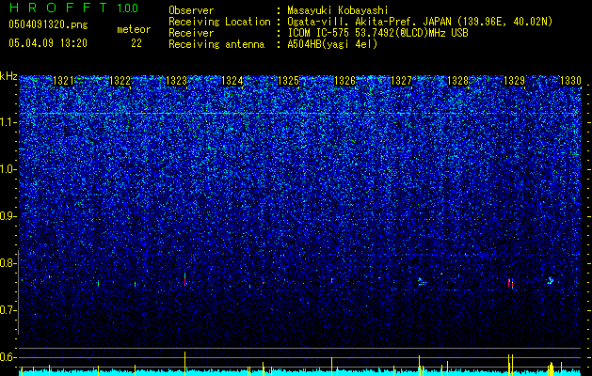This screenshot has height=376, width=592.
Task: Click the ICOM IC-575 receiver text
Action: coord(377,33)
